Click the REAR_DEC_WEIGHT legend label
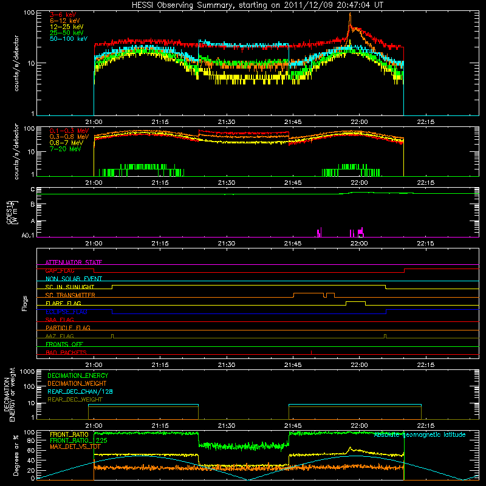 coord(75,400)
